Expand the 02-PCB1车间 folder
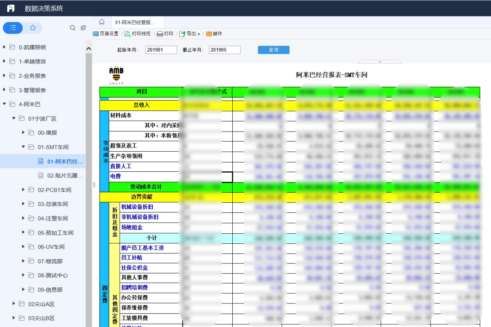This screenshot has width=491, height=327. (23, 190)
